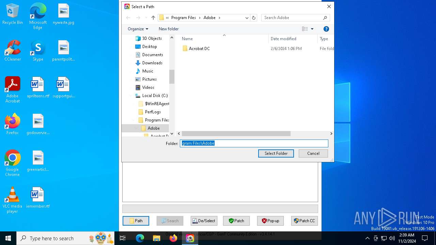This screenshot has height=245, width=436.
Task: Select Pictures in the navigation tree
Action: coord(146,79)
